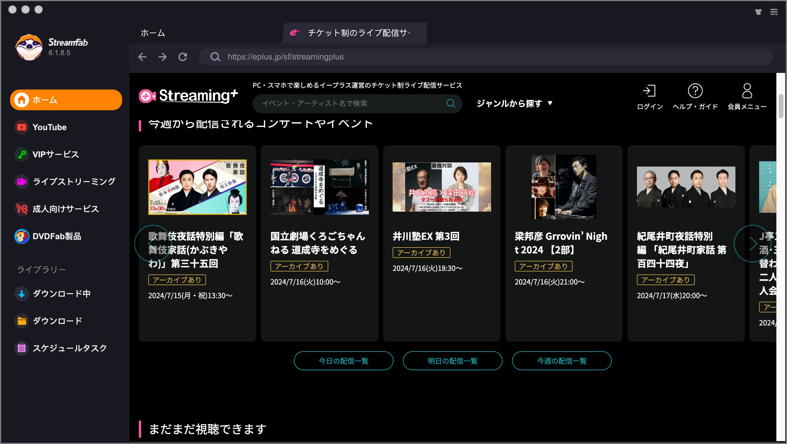This screenshot has height=444, width=787.
Task: Click the partially visible J亭 event card
Action: (763, 243)
